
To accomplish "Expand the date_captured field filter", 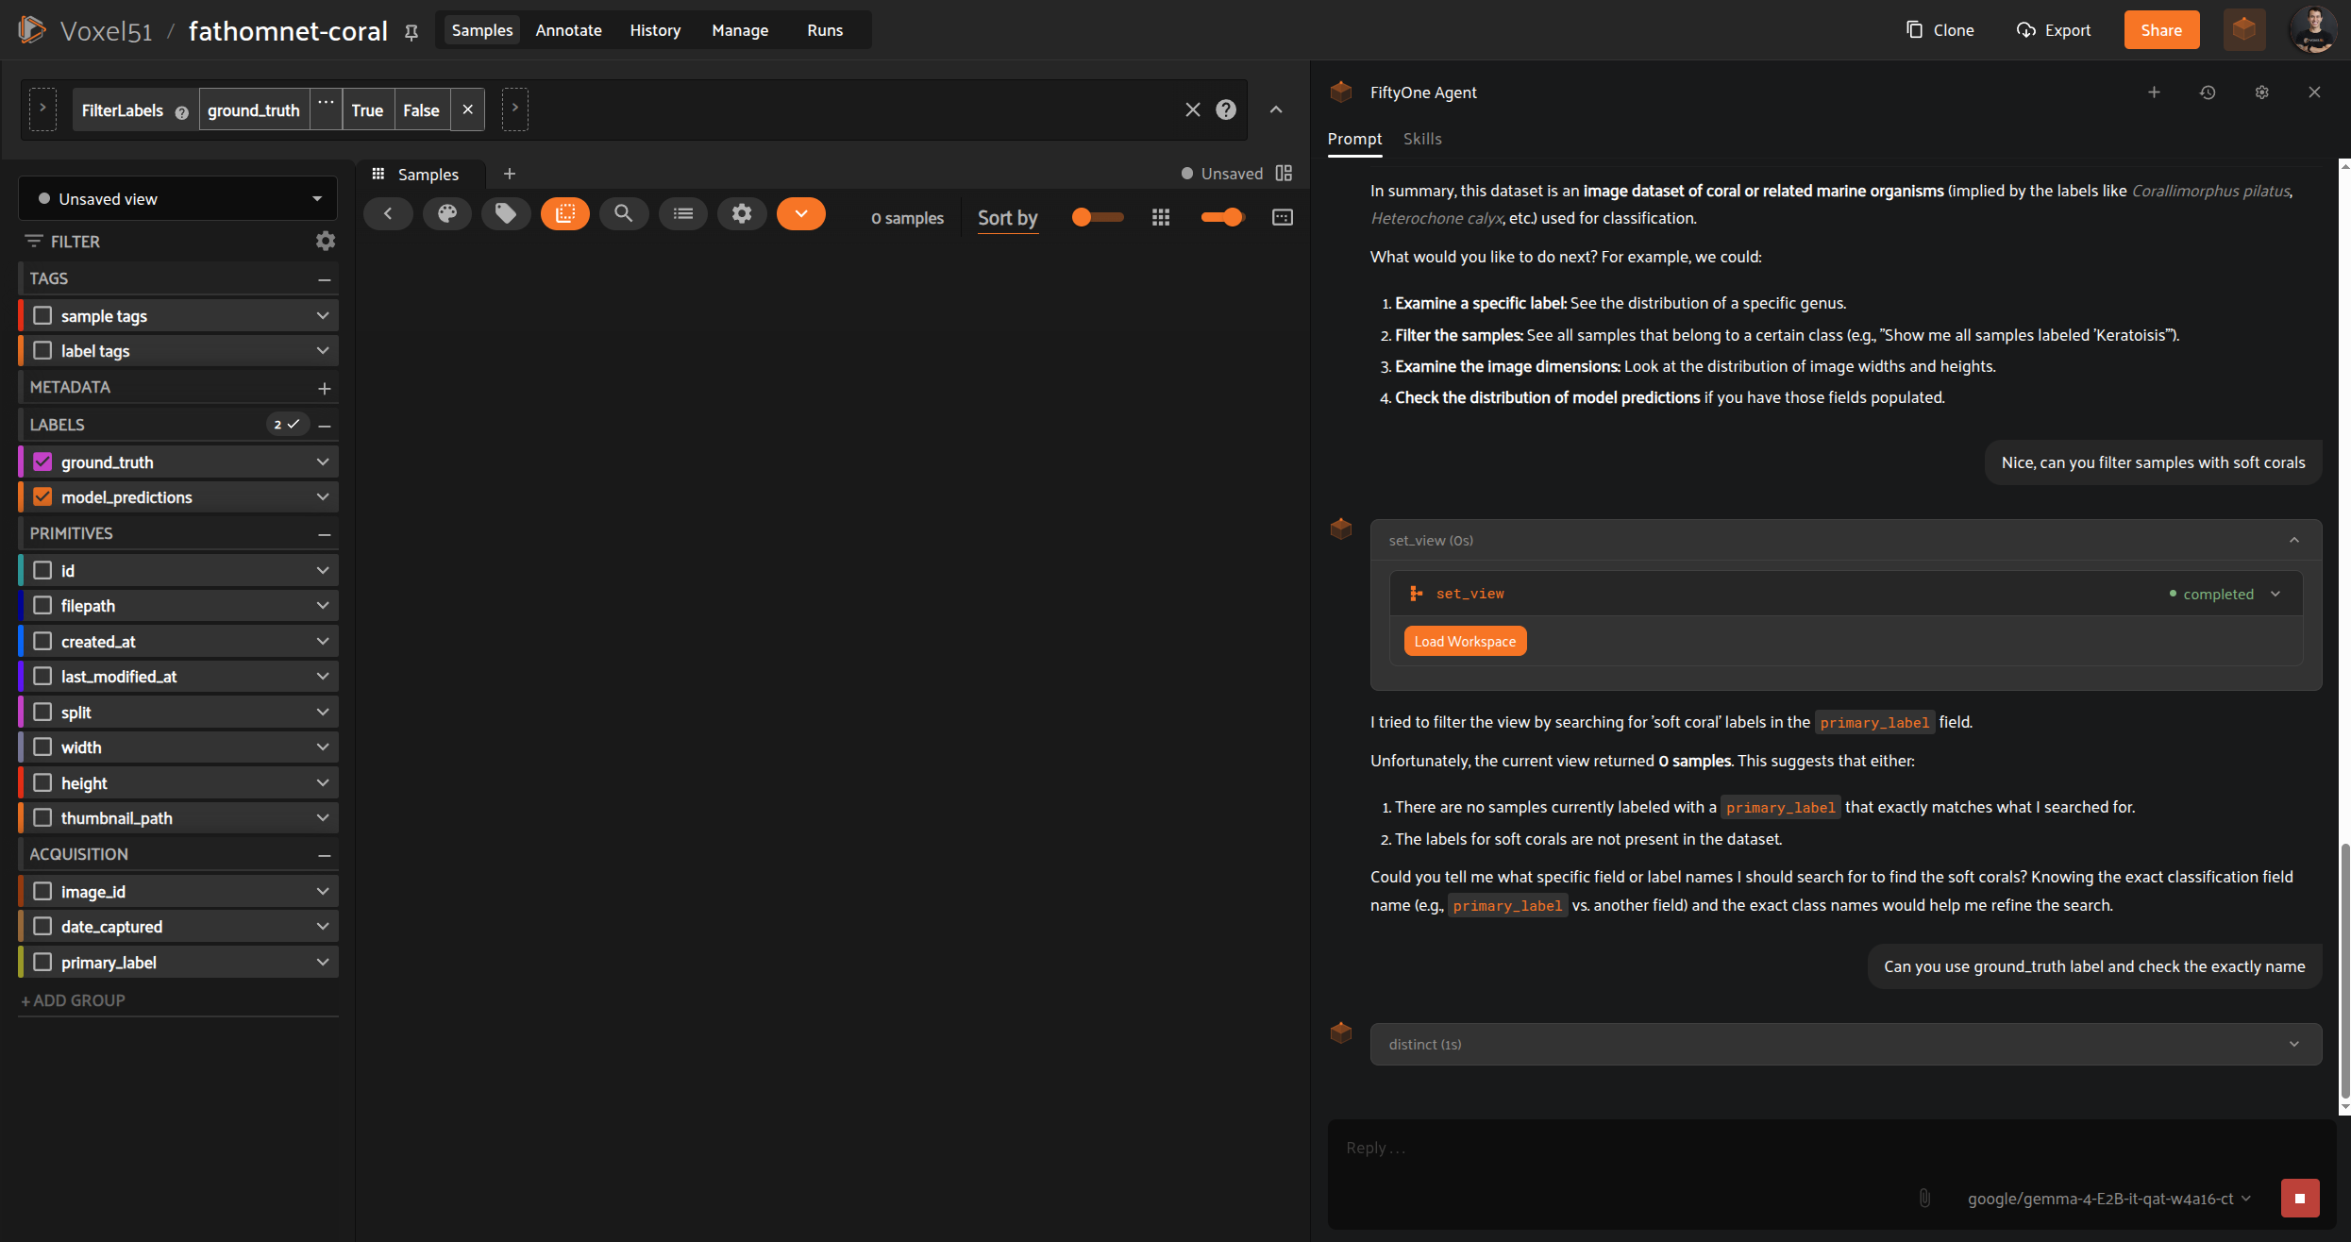I will coord(323,927).
